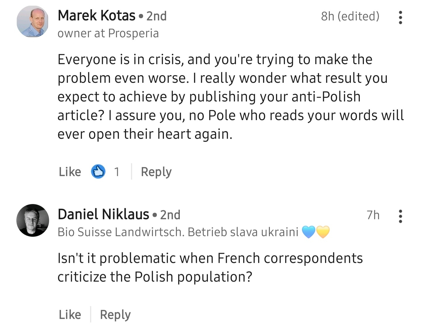
Task: Click the blue thumbs-up reaction icon
Action: click(x=98, y=171)
